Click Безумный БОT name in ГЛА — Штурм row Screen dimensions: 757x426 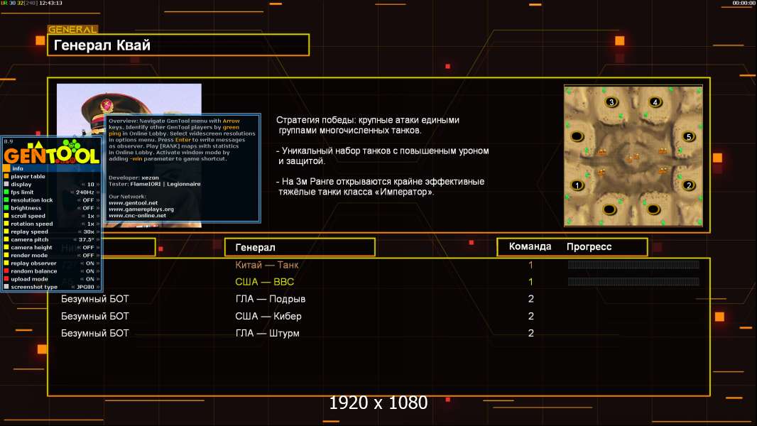click(95, 333)
